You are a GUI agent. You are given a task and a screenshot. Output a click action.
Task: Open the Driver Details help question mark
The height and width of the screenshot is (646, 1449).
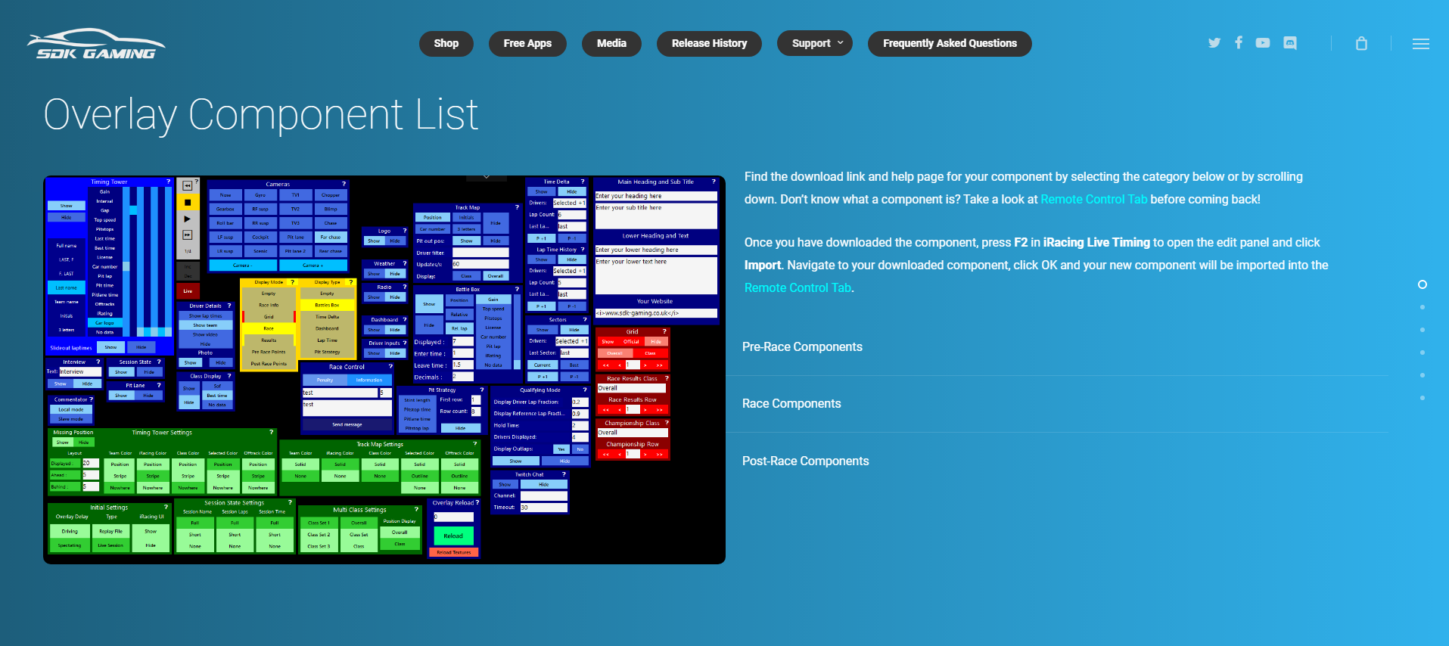[229, 306]
